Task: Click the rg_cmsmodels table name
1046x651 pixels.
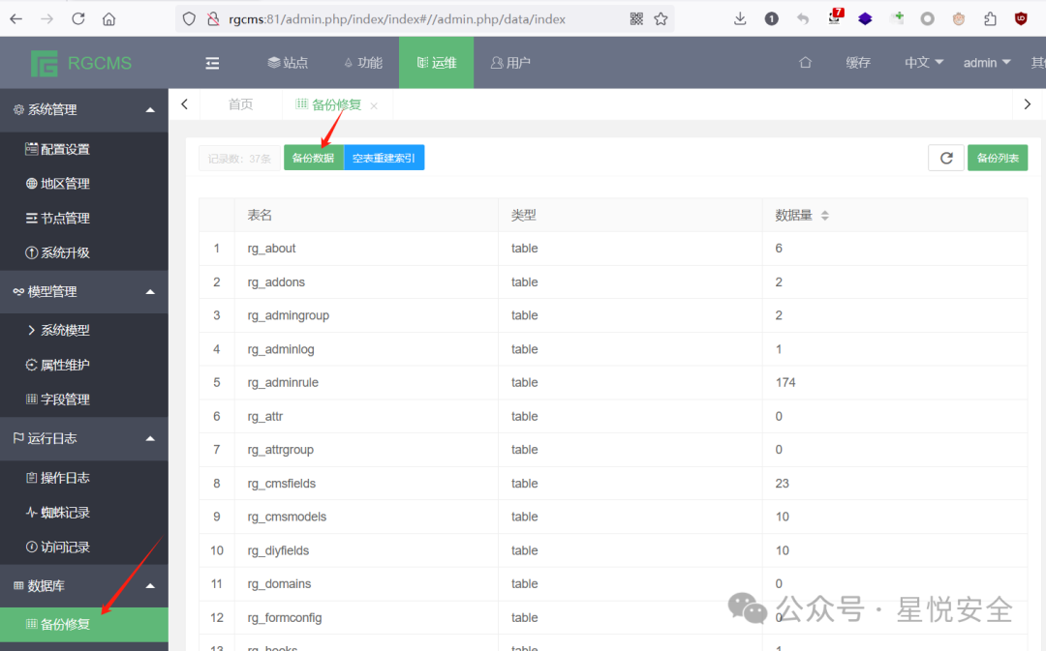Action: (x=287, y=517)
